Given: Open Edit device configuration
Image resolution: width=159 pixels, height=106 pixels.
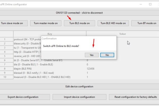Looking at the screenshot, I should (79, 87).
